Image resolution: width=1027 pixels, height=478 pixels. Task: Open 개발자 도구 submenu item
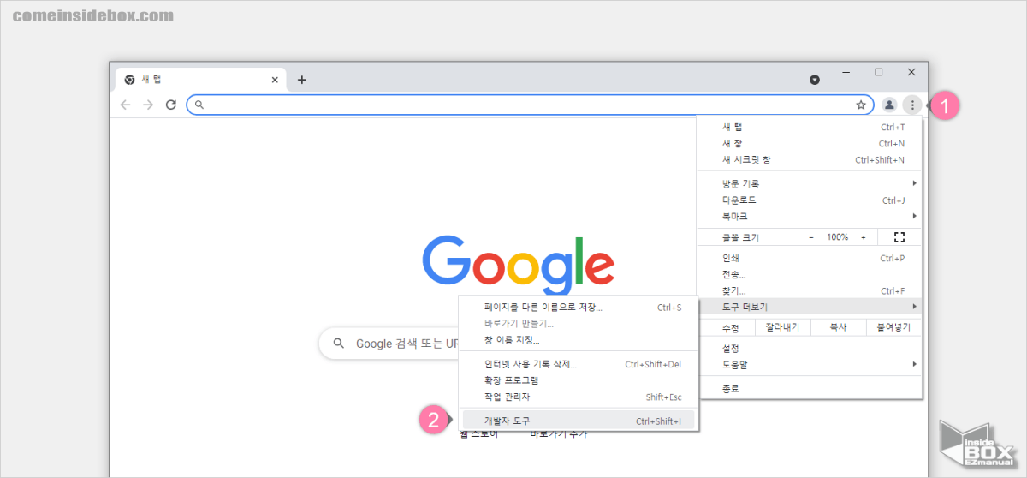pyautogui.click(x=579, y=421)
